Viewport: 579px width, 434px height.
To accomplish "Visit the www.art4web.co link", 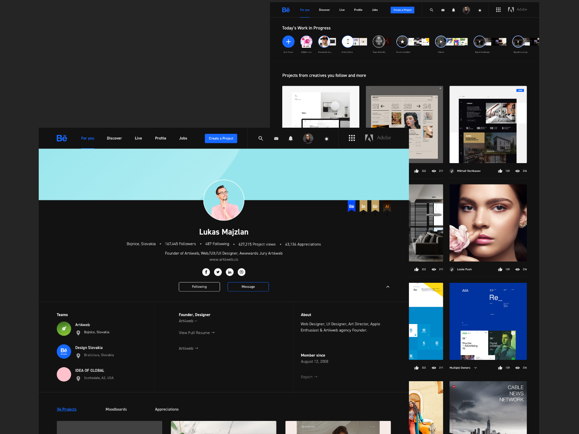I will [224, 259].
